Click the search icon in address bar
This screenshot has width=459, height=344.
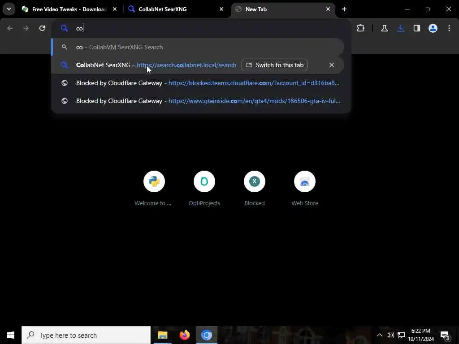[64, 28]
